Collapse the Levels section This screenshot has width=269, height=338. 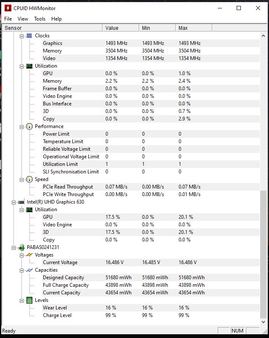(21, 301)
